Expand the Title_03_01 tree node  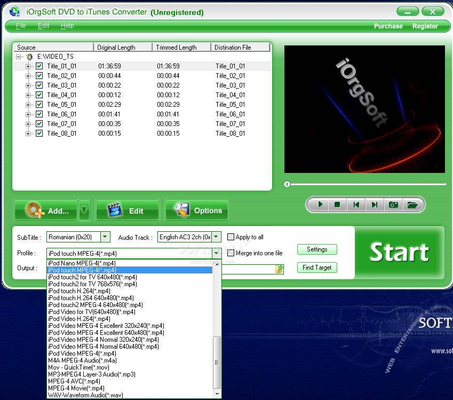[x=28, y=85]
